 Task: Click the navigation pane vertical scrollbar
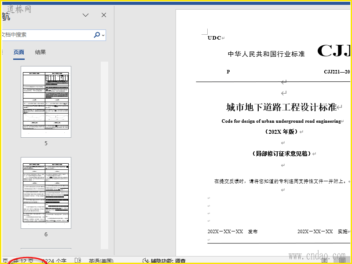[104, 155]
